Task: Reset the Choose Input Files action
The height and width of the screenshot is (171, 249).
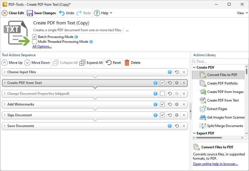Action: pos(177,72)
